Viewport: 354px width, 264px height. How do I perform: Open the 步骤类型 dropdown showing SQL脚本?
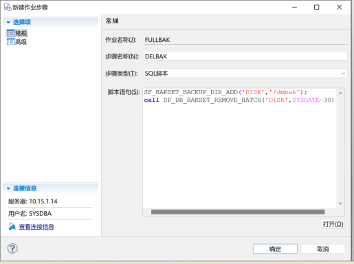point(245,74)
